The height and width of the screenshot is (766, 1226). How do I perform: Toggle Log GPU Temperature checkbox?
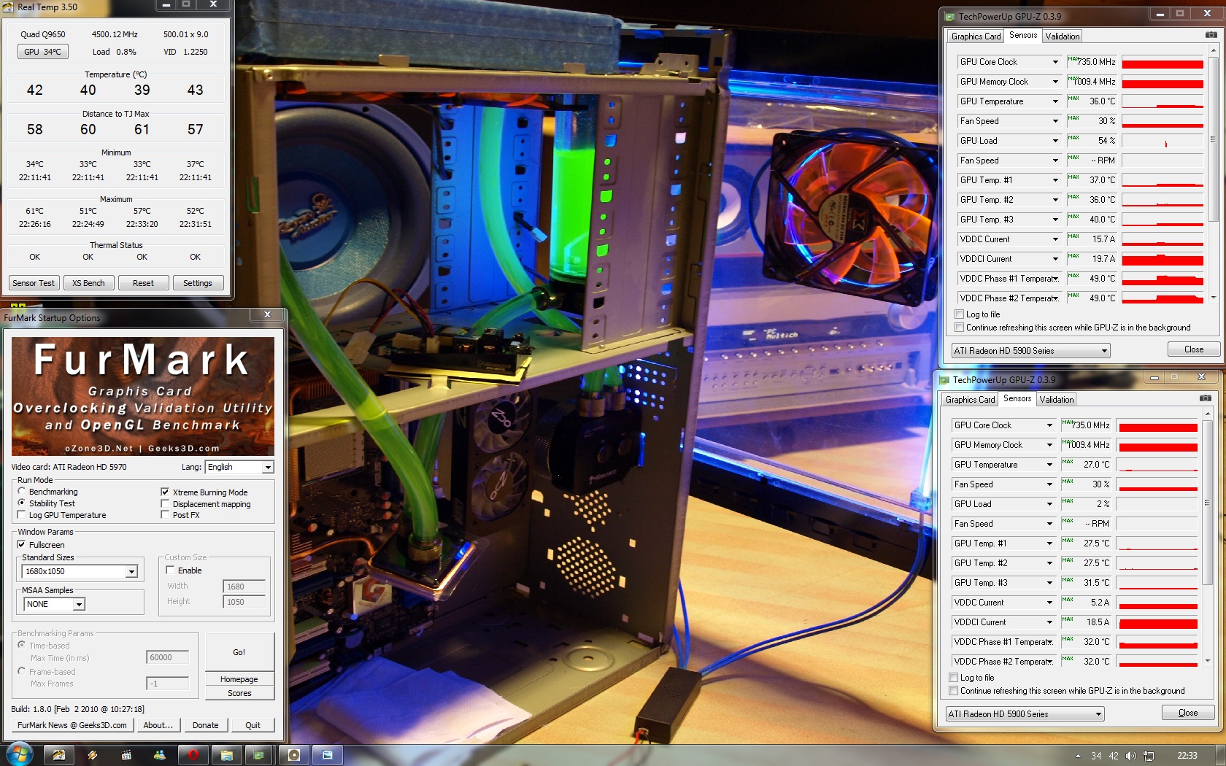coord(22,514)
